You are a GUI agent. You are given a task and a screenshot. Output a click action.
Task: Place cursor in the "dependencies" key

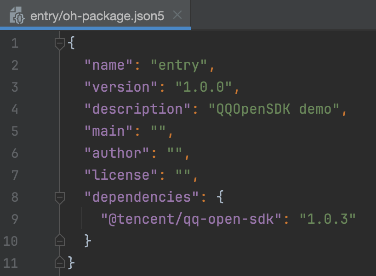click(142, 197)
